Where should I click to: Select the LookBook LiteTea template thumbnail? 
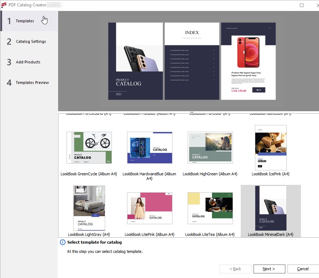210,208
